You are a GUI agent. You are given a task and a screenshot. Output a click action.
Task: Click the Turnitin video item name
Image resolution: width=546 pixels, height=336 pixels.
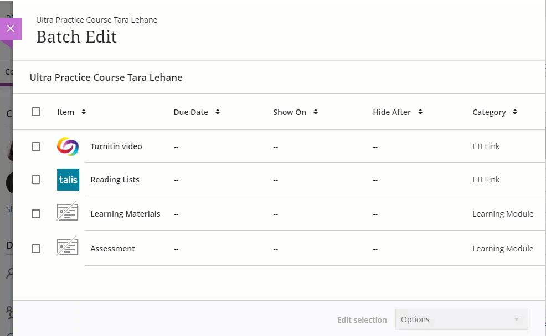pyautogui.click(x=116, y=146)
